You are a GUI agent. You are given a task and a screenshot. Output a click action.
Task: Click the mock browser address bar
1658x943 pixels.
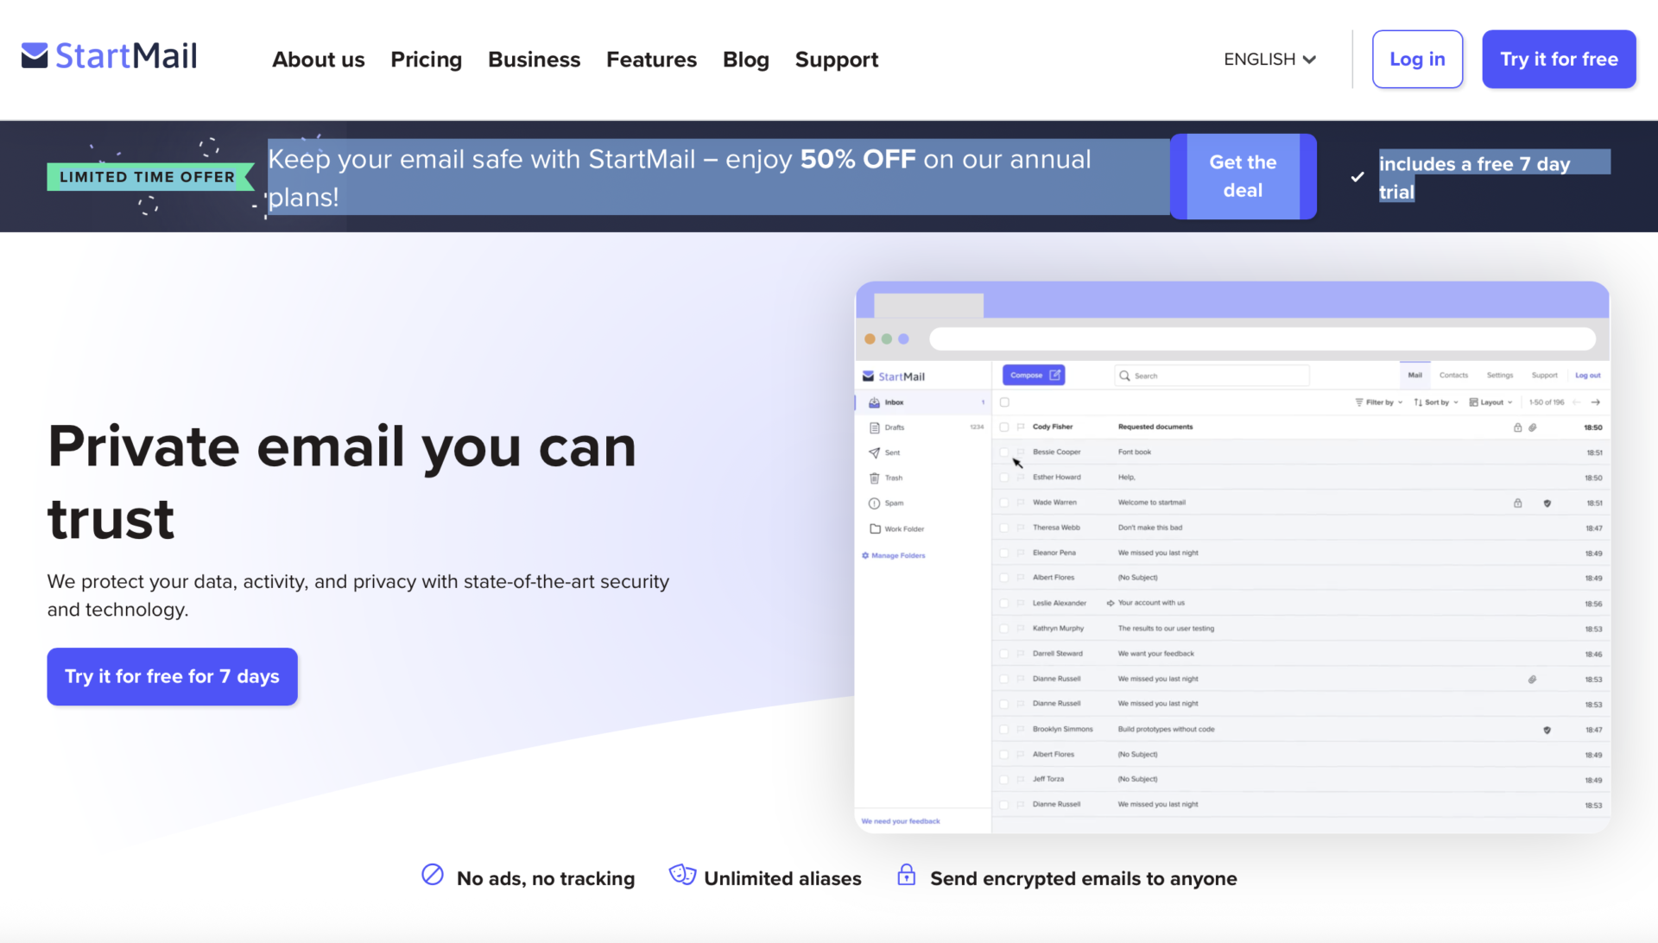(1262, 339)
